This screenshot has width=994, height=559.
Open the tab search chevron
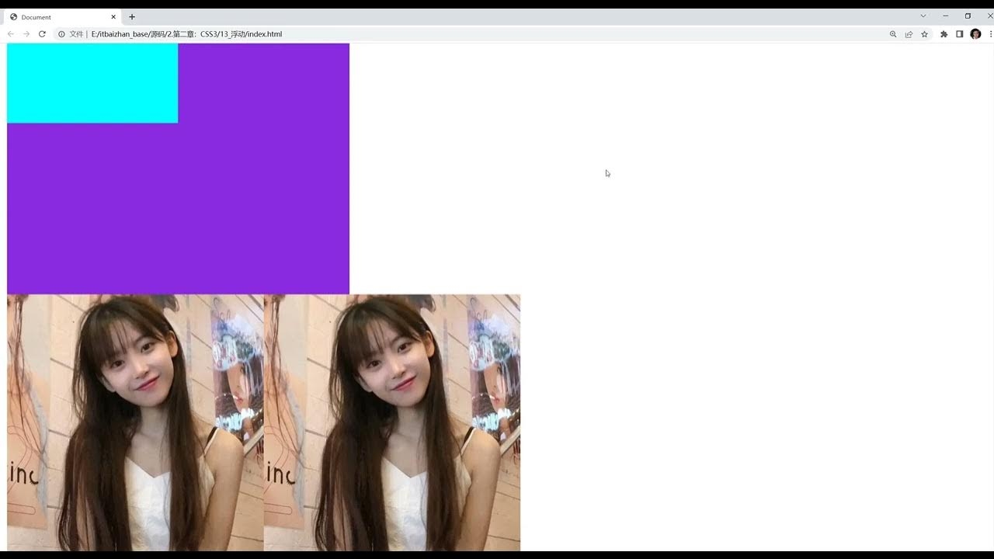point(923,16)
